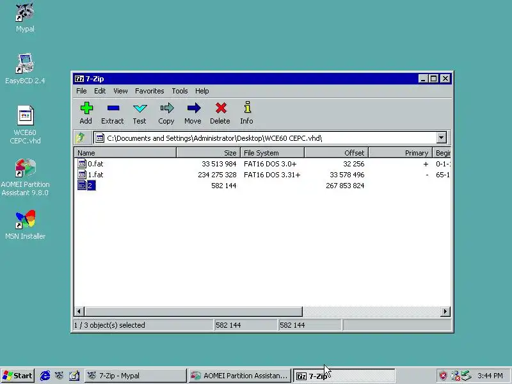This screenshot has width=512, height=384.
Task: Open the Help menu
Action: click(x=202, y=91)
